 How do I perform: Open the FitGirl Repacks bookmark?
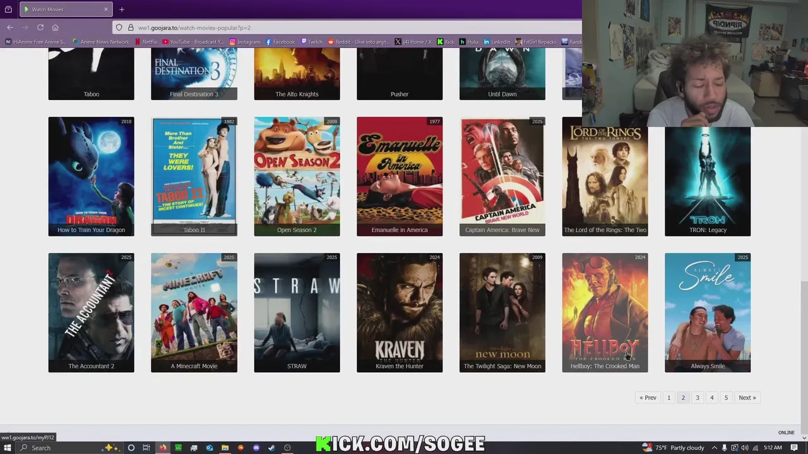pyautogui.click(x=536, y=42)
